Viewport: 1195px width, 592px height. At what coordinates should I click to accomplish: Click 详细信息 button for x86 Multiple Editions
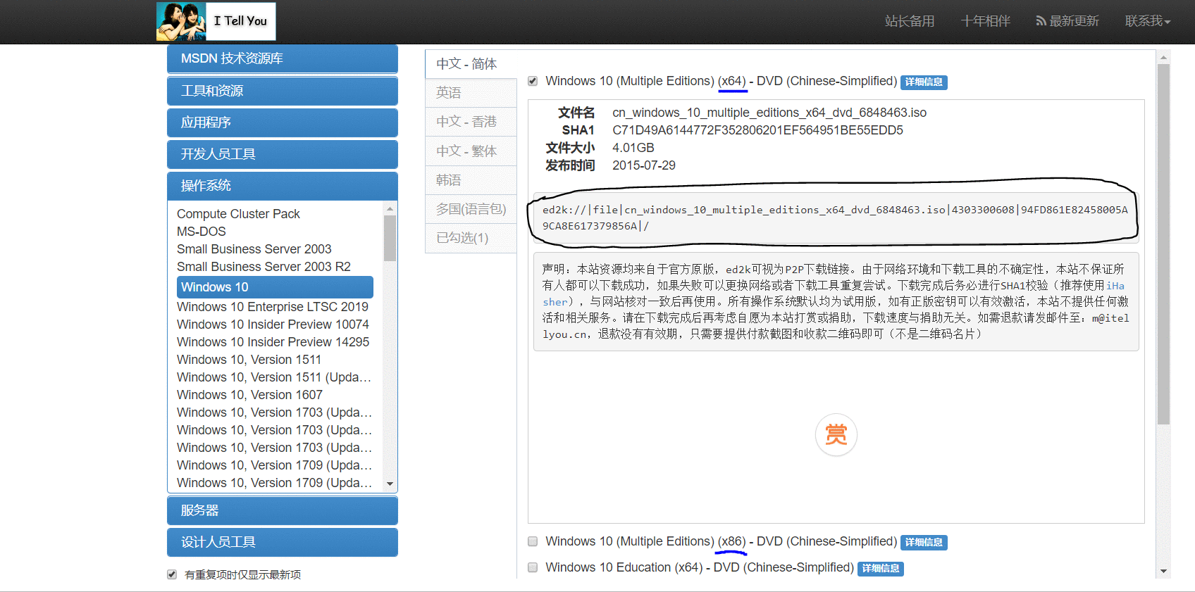pos(924,543)
